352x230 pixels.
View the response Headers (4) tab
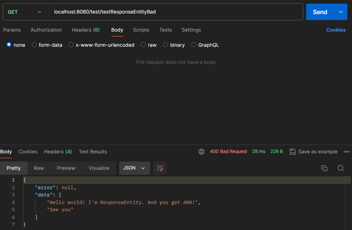(x=58, y=152)
